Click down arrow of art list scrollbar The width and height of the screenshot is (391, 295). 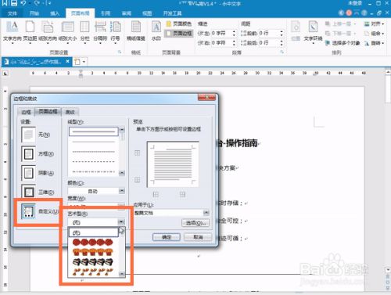coord(122,274)
